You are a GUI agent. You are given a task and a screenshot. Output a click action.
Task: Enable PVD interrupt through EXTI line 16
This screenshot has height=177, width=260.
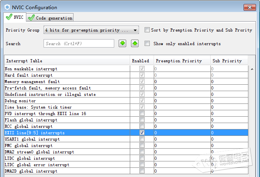click(x=142, y=113)
